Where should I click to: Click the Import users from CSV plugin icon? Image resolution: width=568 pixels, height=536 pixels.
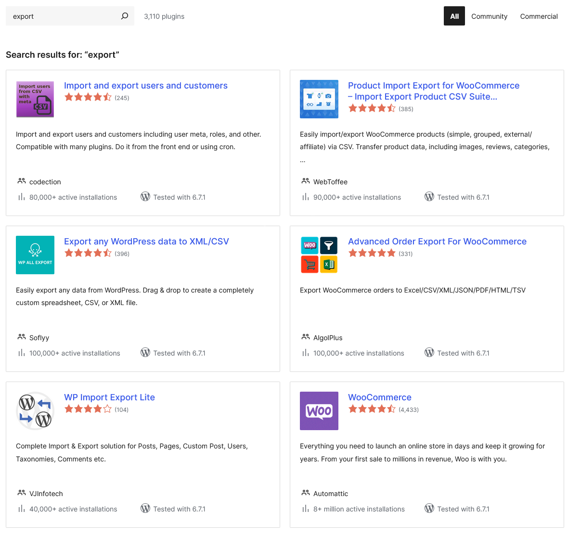(x=35, y=99)
